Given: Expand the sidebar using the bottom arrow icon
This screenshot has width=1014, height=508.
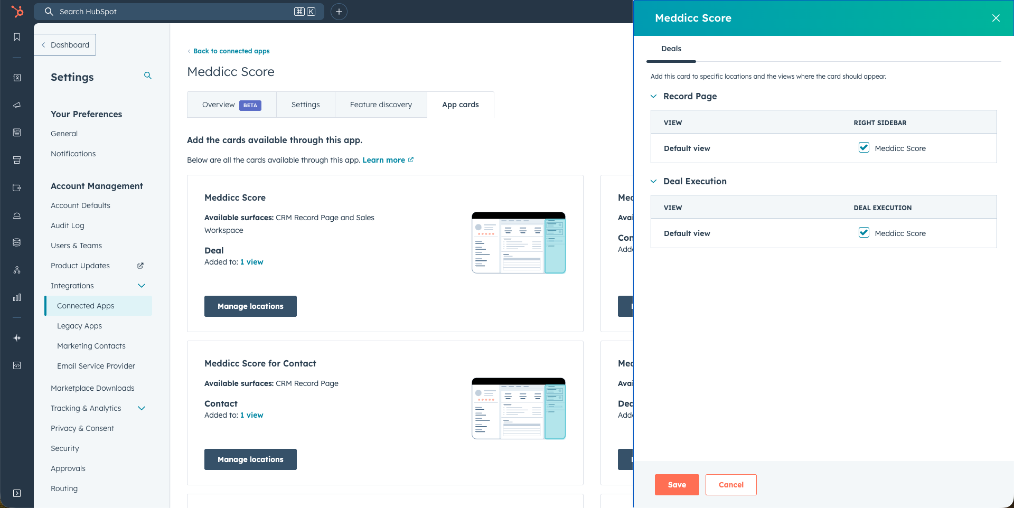Looking at the screenshot, I should 17,493.
